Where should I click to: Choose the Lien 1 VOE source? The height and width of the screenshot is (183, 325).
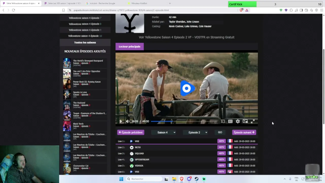coord(187,141)
